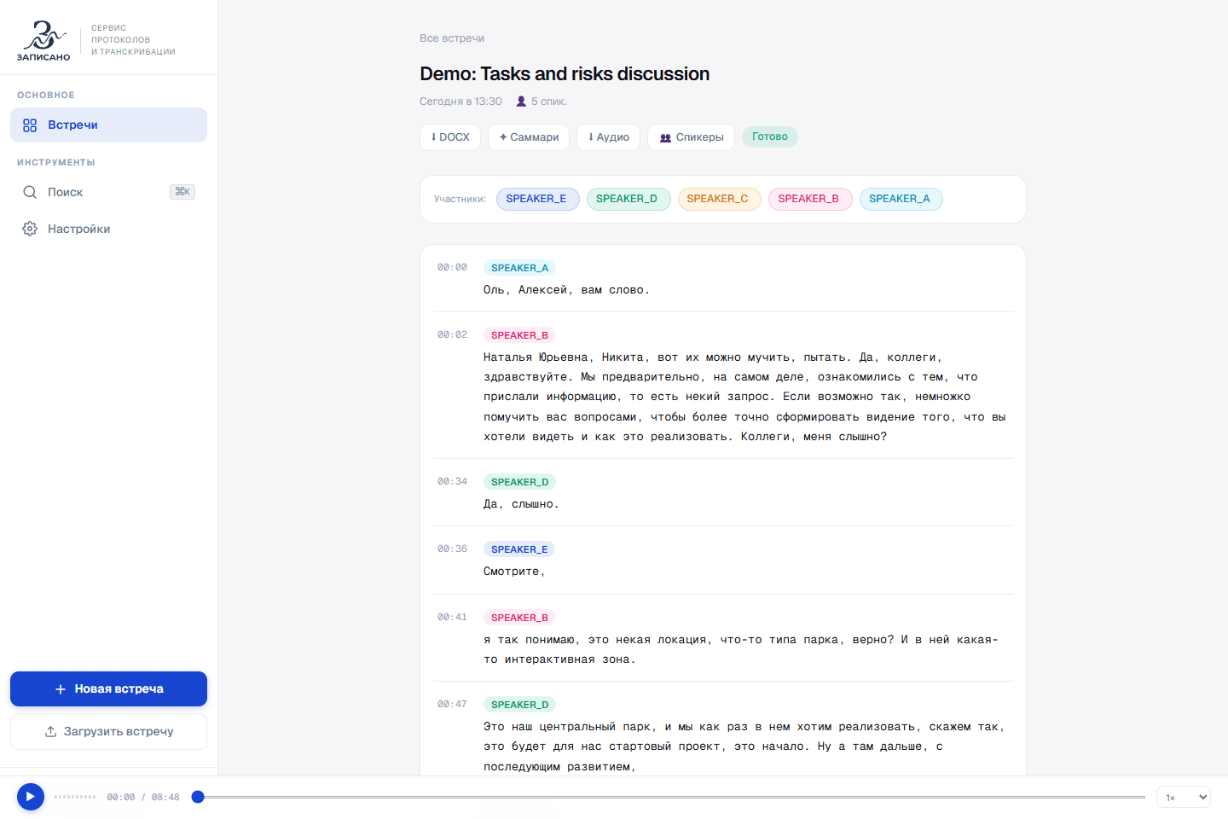Click SPEAKER_A label at 00:00 segment
This screenshot has width=1228, height=819.
(519, 268)
